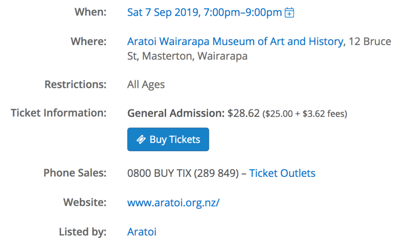
Task: Click the $25.00 + $3.62 fees text
Action: [305, 114]
